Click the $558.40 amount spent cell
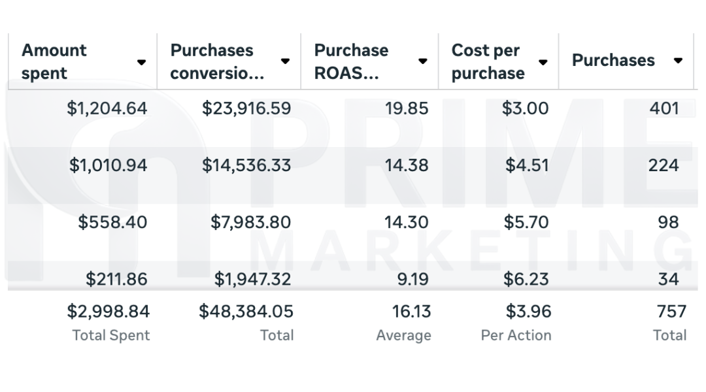The width and height of the screenshot is (706, 392). (112, 222)
